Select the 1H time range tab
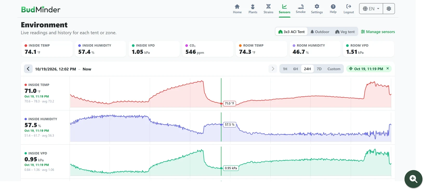Image resolution: width=424 pixels, height=190 pixels. coord(285,69)
